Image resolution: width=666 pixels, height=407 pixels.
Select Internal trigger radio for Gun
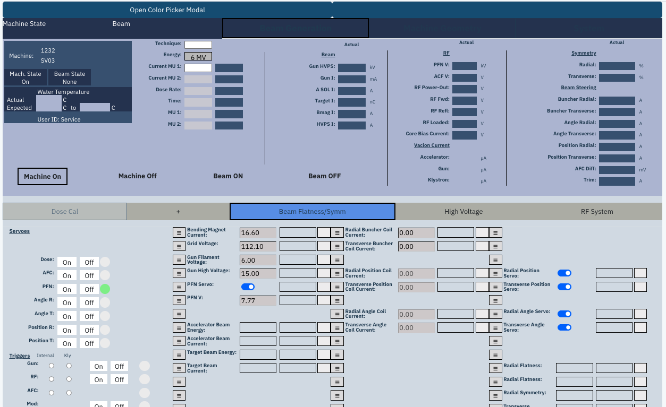[x=51, y=366]
